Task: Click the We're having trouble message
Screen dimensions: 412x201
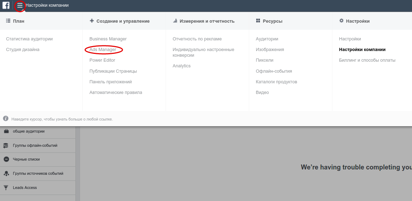Action: pos(356,167)
